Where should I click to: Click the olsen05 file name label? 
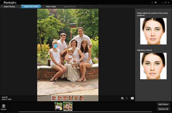5,97
